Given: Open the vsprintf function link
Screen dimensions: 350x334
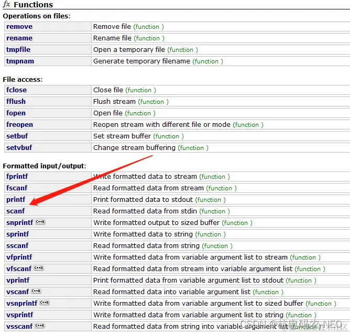Looking at the screenshot, I should [19, 315].
